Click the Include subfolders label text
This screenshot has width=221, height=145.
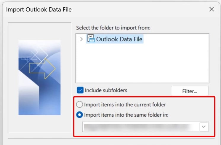[x=106, y=90]
